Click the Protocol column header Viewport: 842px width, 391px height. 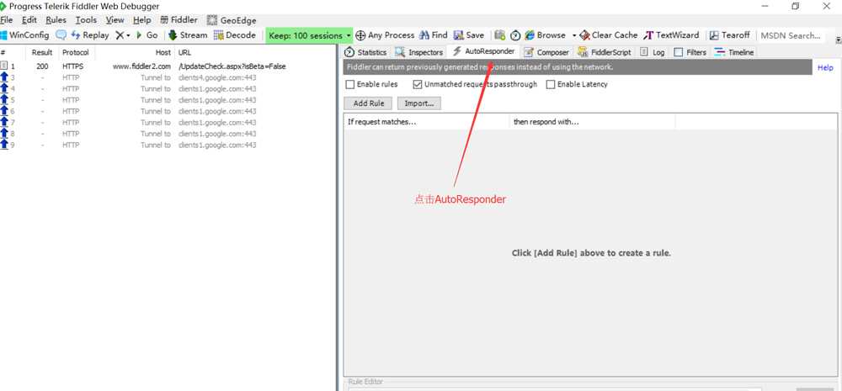click(76, 53)
